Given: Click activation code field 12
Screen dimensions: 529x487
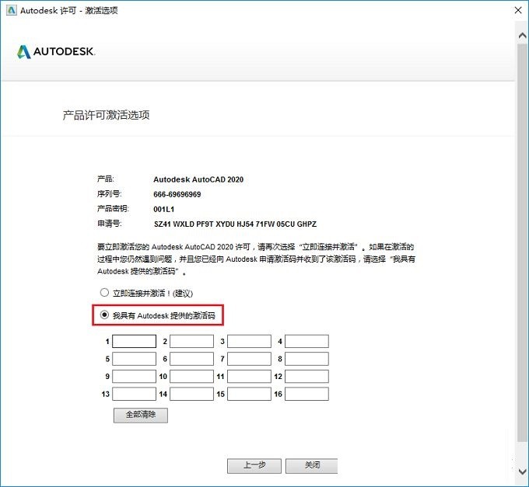Looking at the screenshot, I should (307, 377).
